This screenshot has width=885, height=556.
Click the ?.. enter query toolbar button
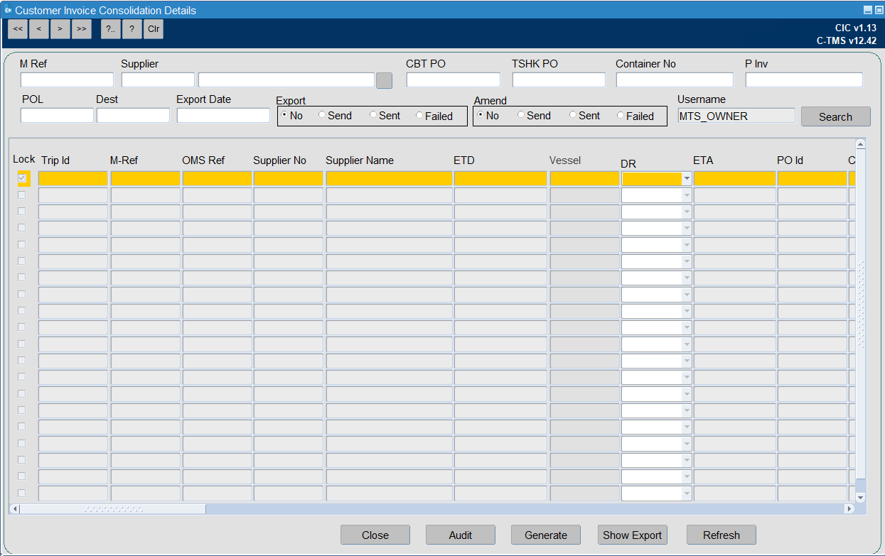tap(111, 29)
